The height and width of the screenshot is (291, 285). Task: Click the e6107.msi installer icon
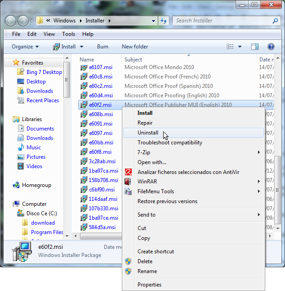point(84,67)
